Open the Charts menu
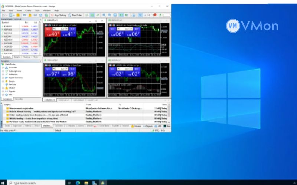Viewport: 297px width, 185px height. pos(28,11)
